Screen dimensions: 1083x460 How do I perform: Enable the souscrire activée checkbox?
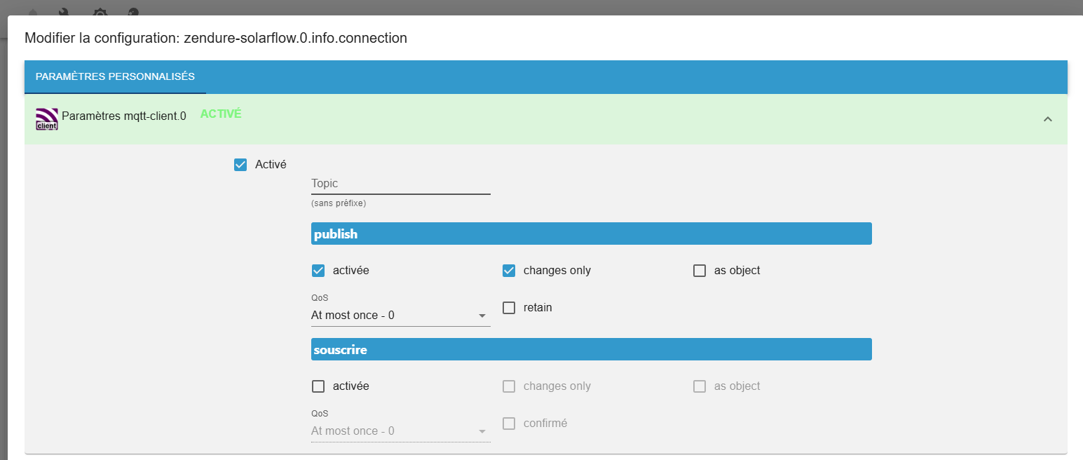point(318,386)
